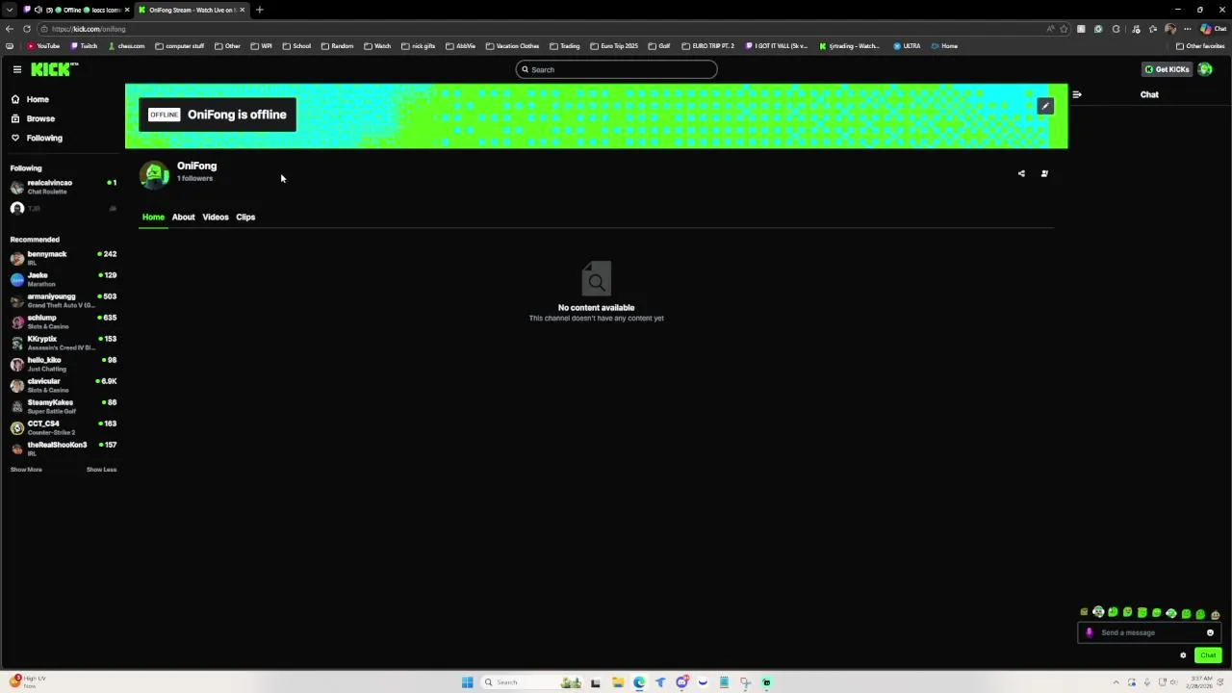Select the channel Home tab

pyautogui.click(x=153, y=217)
